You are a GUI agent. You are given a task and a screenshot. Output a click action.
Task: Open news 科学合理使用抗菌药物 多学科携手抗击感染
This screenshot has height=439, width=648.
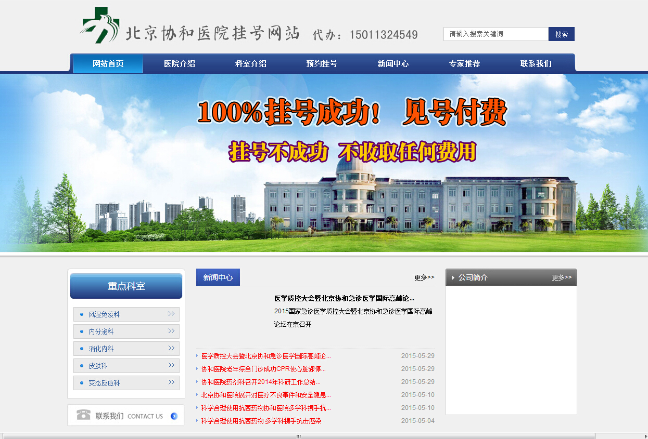261,421
